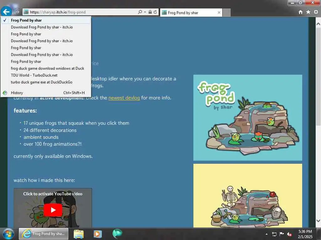Activate the YouTube video play button
The image size is (321, 240).
(x=53, y=210)
